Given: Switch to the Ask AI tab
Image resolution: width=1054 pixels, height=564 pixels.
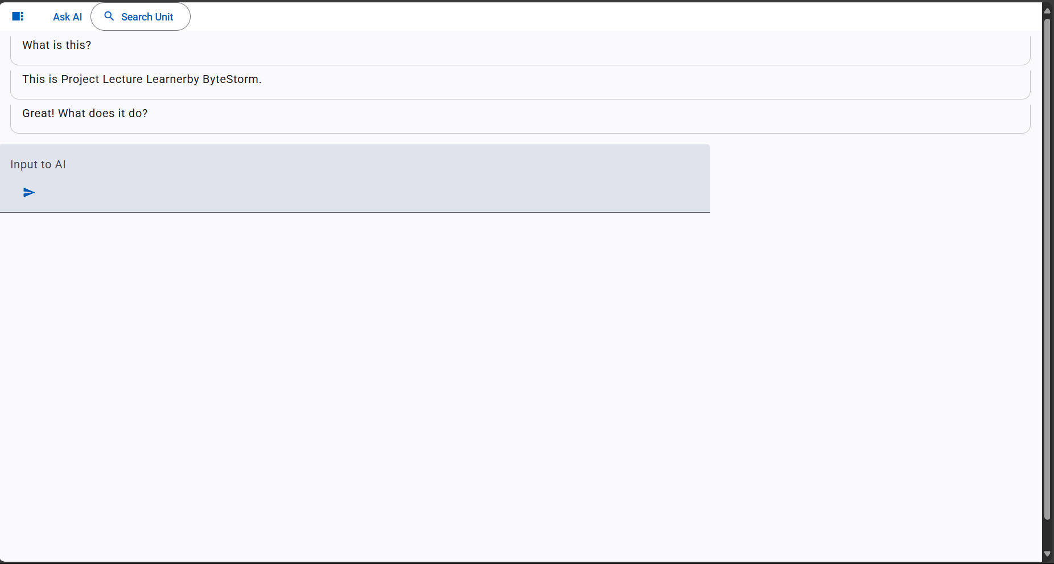Looking at the screenshot, I should tap(67, 17).
